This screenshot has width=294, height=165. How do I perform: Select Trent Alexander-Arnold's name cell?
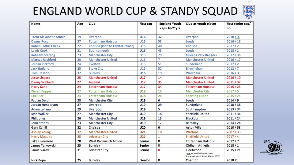click(x=48, y=37)
